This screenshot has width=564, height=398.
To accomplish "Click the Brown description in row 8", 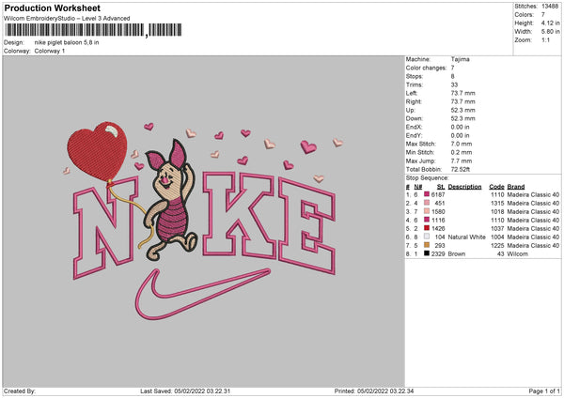I will (457, 254).
